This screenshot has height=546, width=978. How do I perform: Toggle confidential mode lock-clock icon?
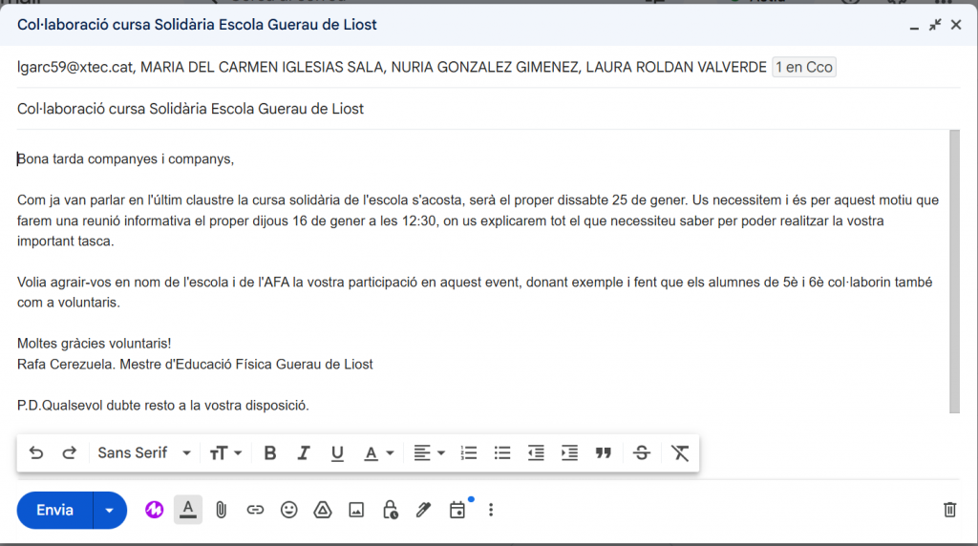coord(390,510)
